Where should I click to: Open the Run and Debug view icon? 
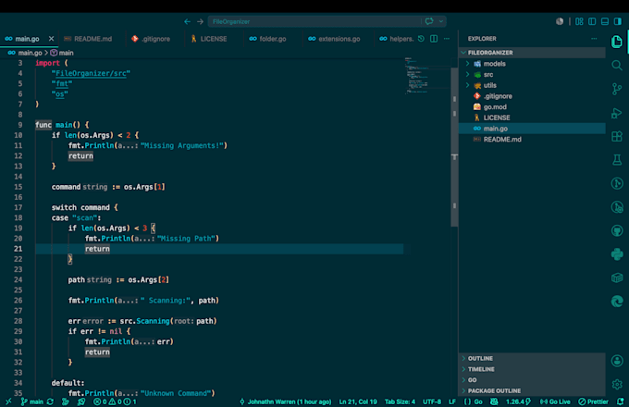[617, 113]
